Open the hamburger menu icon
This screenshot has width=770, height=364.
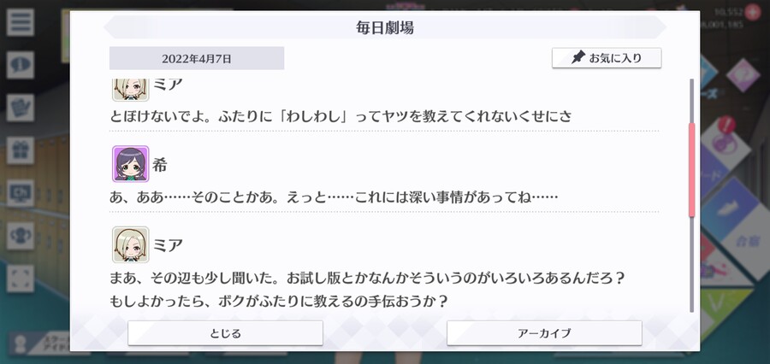pos(21,22)
